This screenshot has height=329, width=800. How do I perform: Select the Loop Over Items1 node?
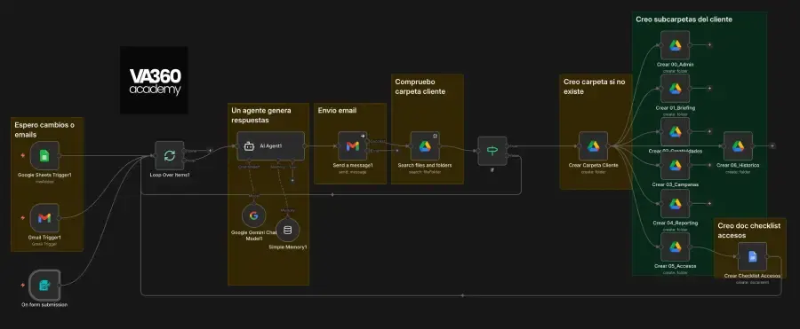170,155
